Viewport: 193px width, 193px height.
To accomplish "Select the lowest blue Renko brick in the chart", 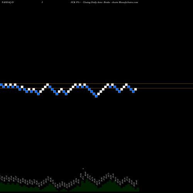I will pyautogui.click(x=96, y=96).
